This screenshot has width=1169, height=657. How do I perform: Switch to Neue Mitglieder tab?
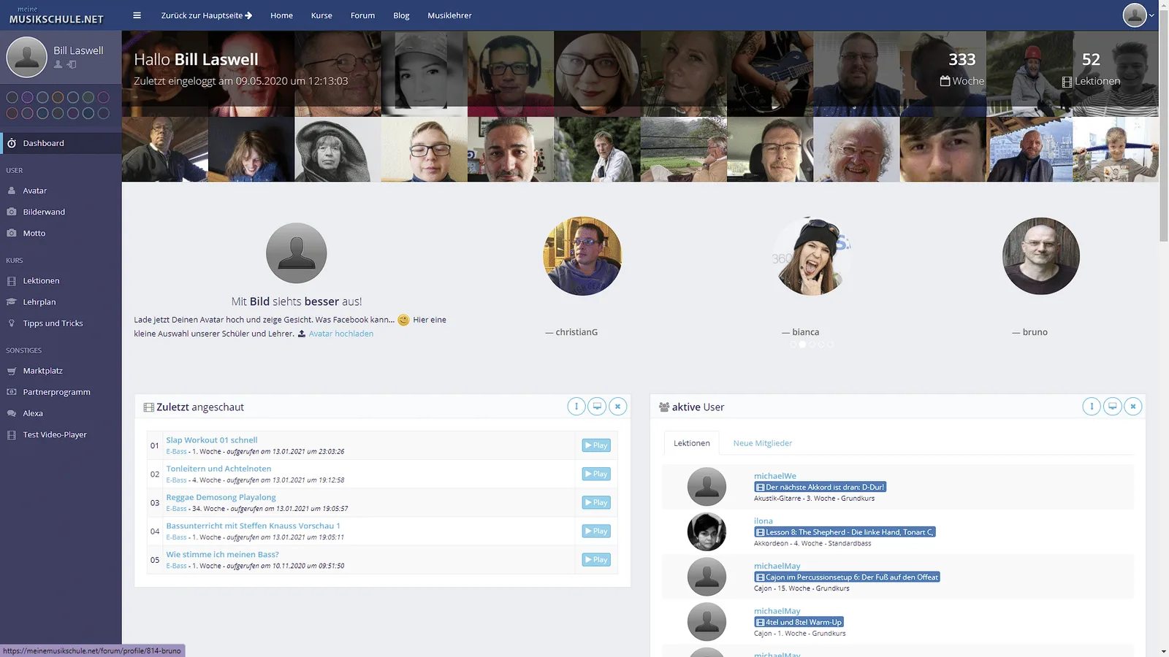pos(762,443)
